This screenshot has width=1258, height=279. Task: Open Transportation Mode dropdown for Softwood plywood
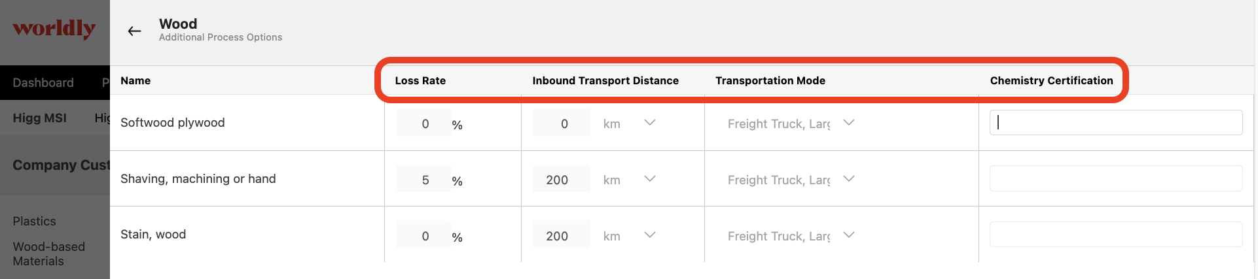coord(791,123)
